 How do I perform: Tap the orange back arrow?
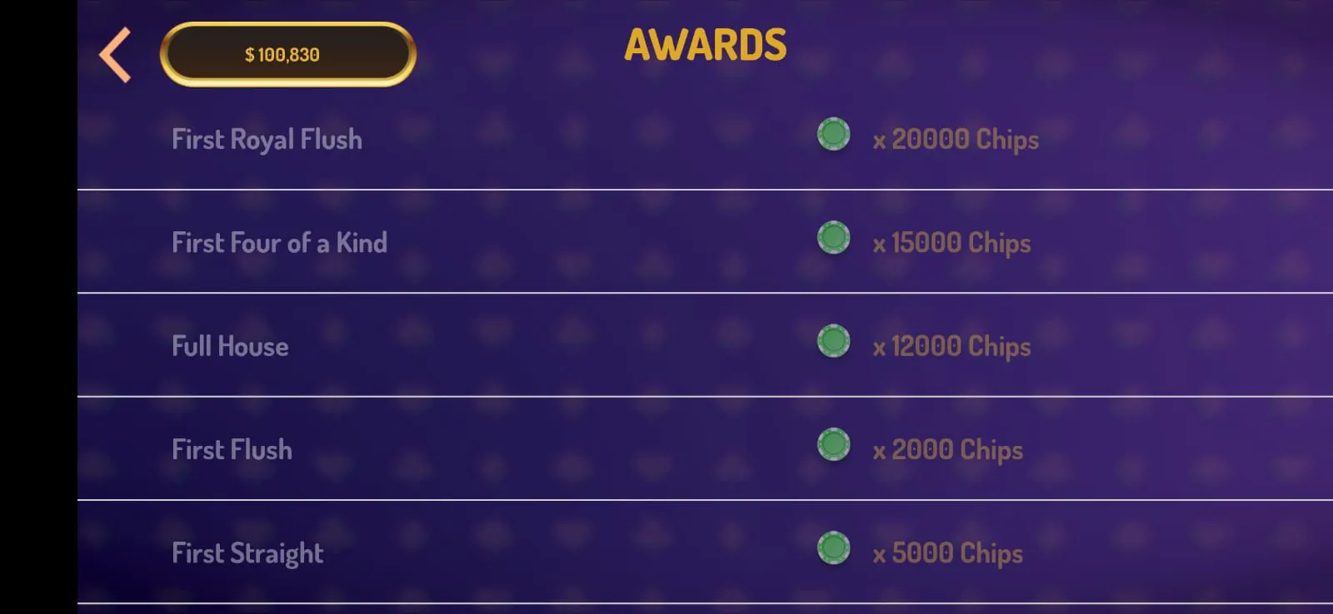(x=115, y=55)
